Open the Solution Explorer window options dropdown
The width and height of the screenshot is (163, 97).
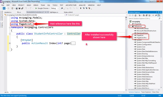tap(156, 12)
